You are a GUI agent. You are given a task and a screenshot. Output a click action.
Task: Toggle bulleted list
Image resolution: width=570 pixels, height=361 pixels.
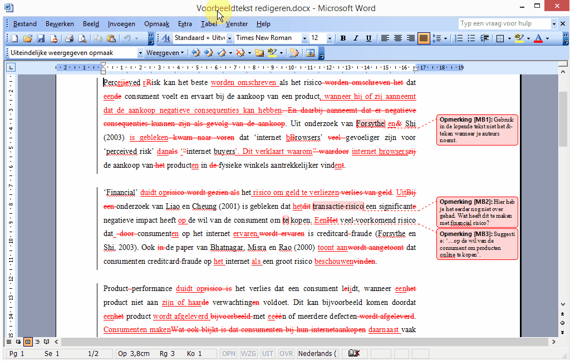pyautogui.click(x=471, y=38)
